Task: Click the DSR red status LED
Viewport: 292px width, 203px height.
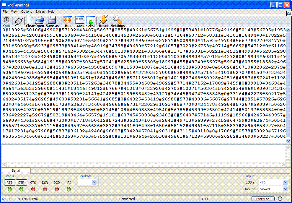Action: point(45,189)
